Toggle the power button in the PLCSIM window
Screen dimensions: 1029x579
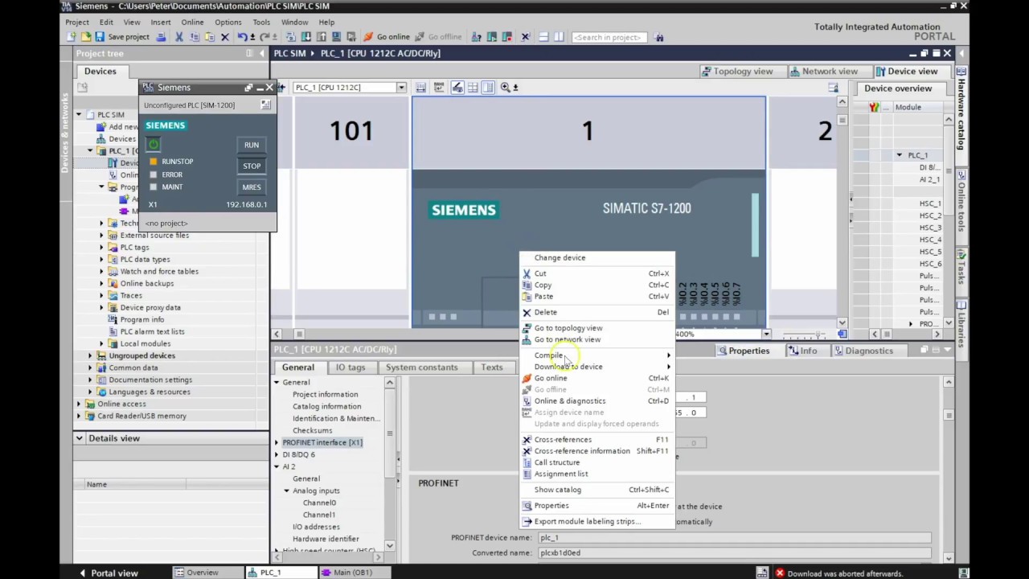tap(154, 145)
